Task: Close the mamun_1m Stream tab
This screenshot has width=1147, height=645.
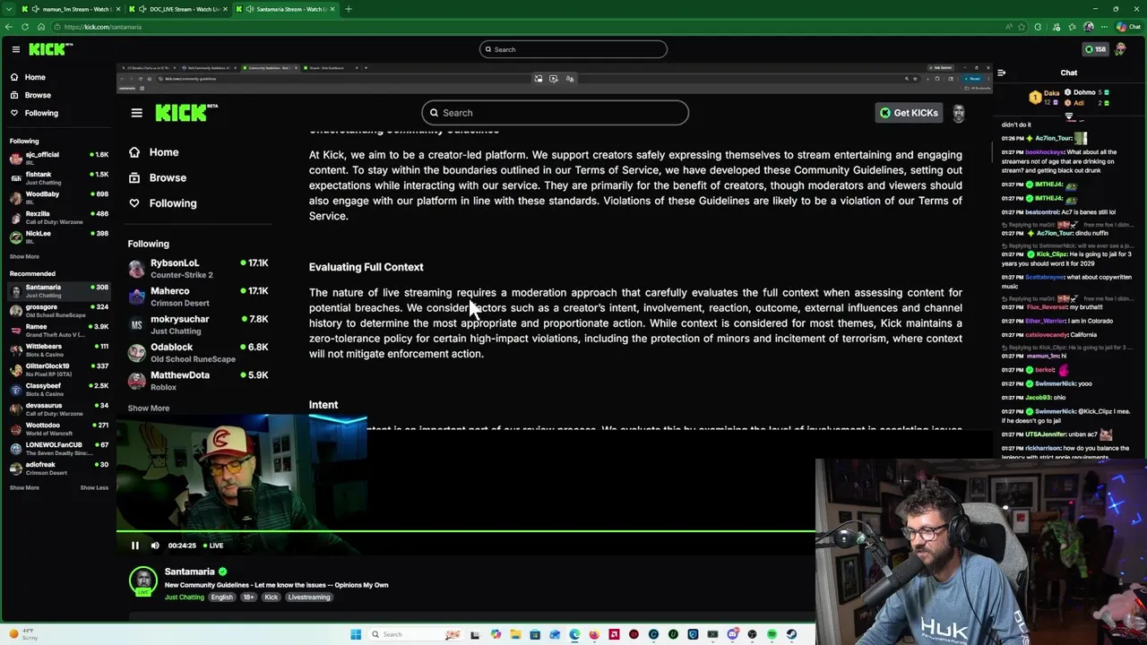Action: click(x=118, y=9)
